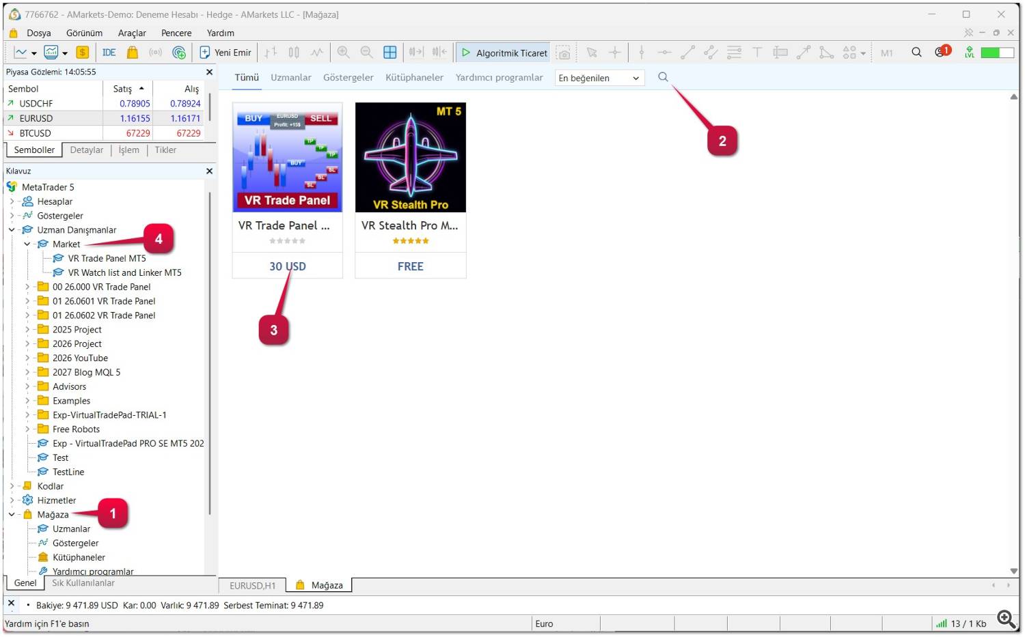The width and height of the screenshot is (1025, 637).
Task: Expand the Kodlar tree node
Action: [12, 486]
